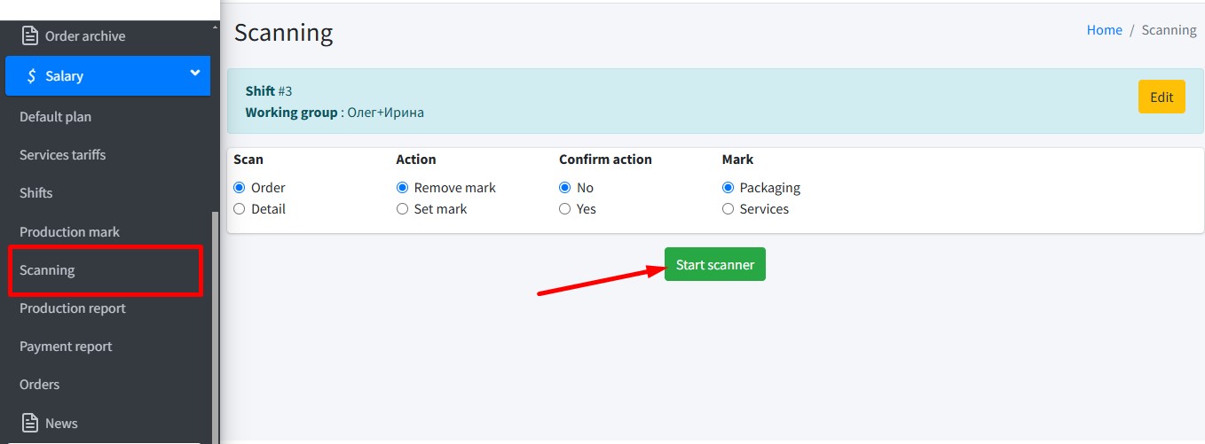The image size is (1205, 444).
Task: Select Yes for Confirm action
Action: click(x=565, y=209)
